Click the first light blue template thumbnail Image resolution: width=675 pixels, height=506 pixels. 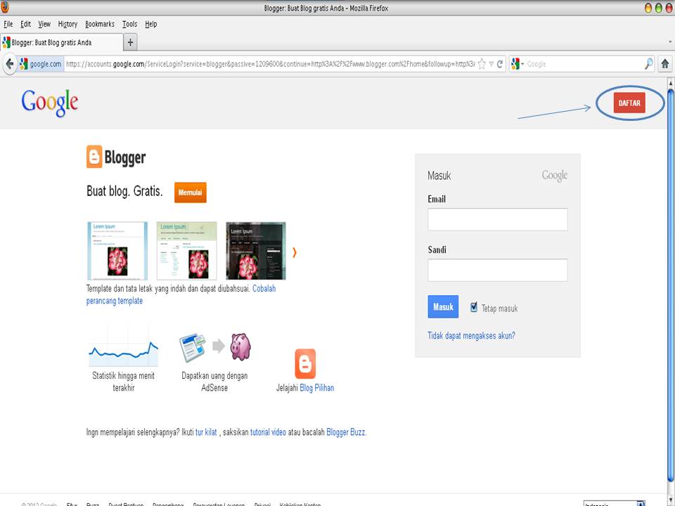117,251
